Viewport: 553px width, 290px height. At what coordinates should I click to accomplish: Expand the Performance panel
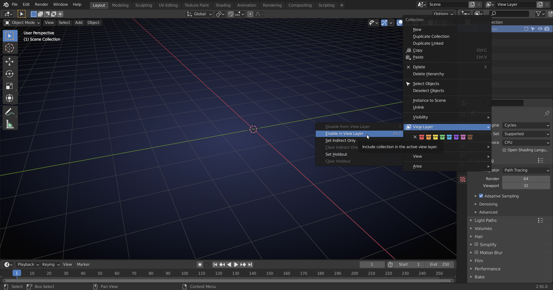[x=487, y=269]
